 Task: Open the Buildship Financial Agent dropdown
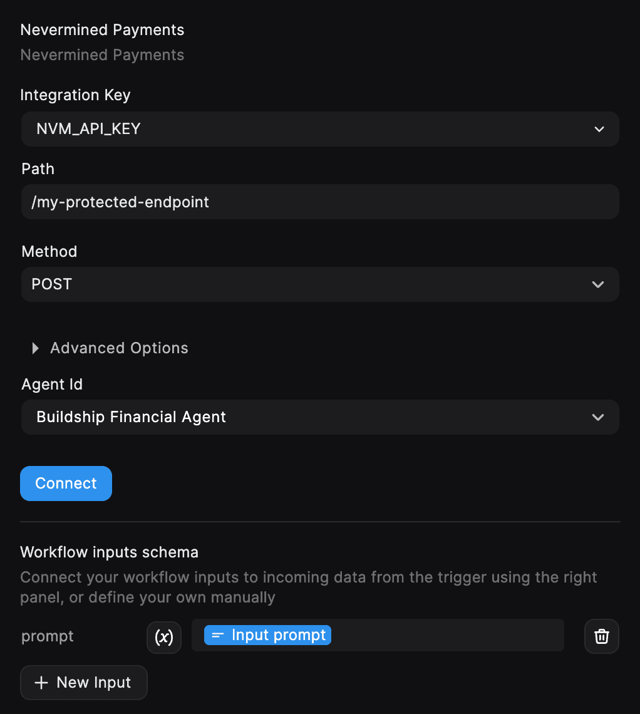click(x=313, y=417)
